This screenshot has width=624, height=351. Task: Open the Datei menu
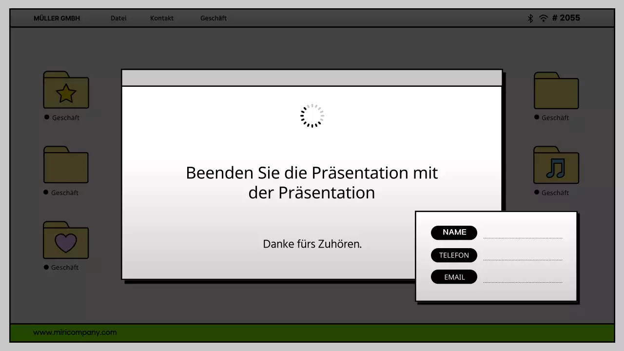[x=118, y=18]
